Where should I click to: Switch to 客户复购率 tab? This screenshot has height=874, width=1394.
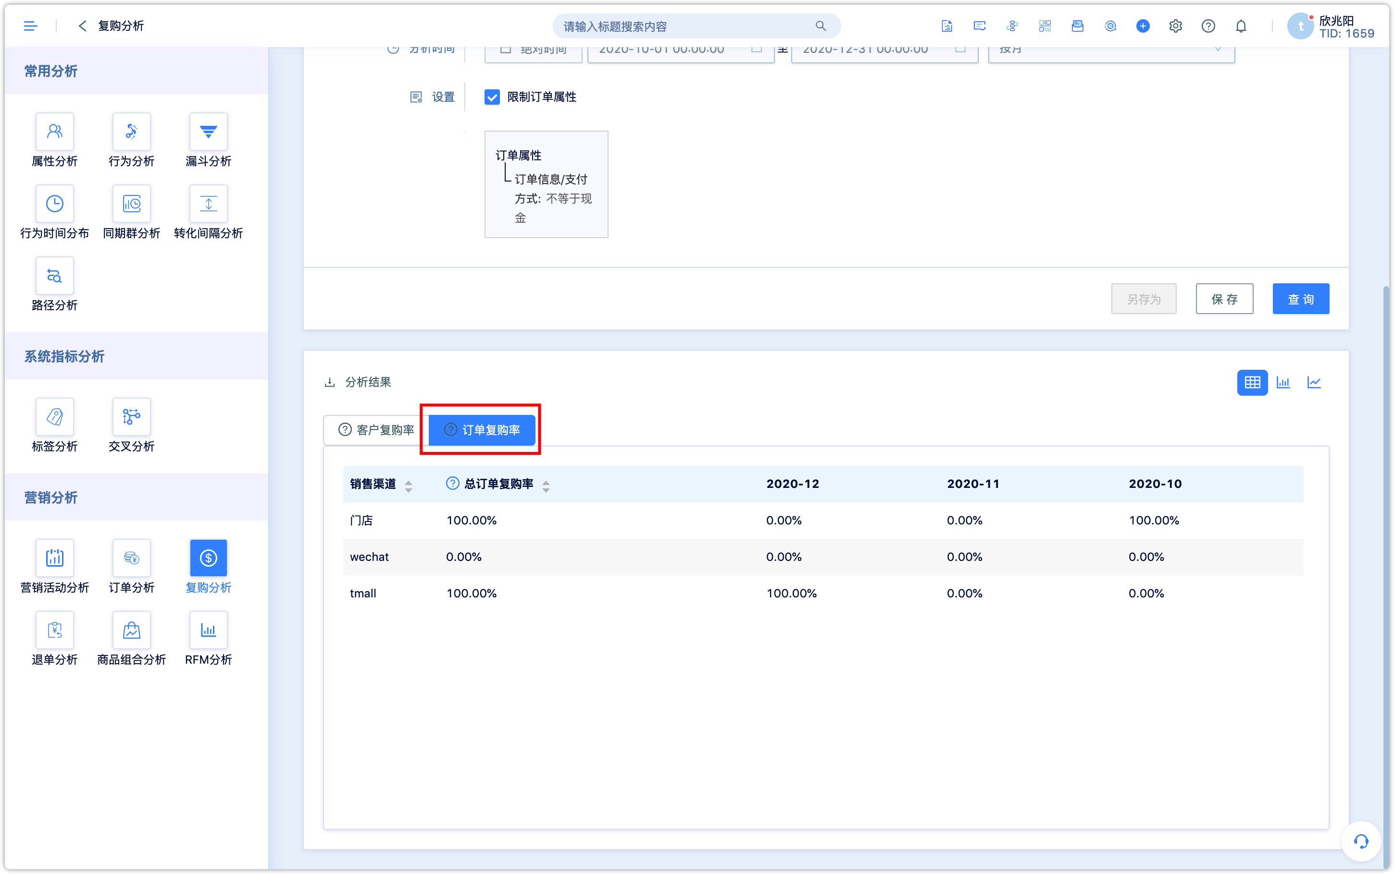coord(376,429)
